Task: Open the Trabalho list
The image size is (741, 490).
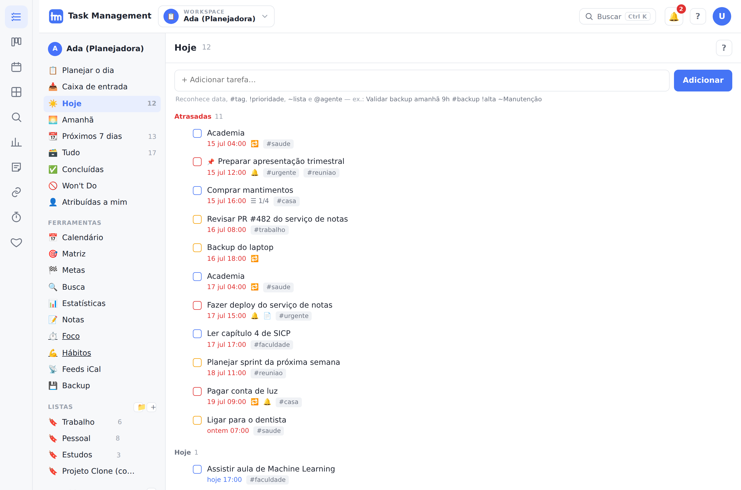Action: [102, 422]
